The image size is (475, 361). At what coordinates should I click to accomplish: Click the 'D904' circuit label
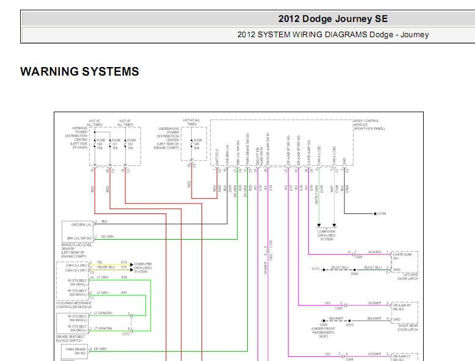coord(347,188)
